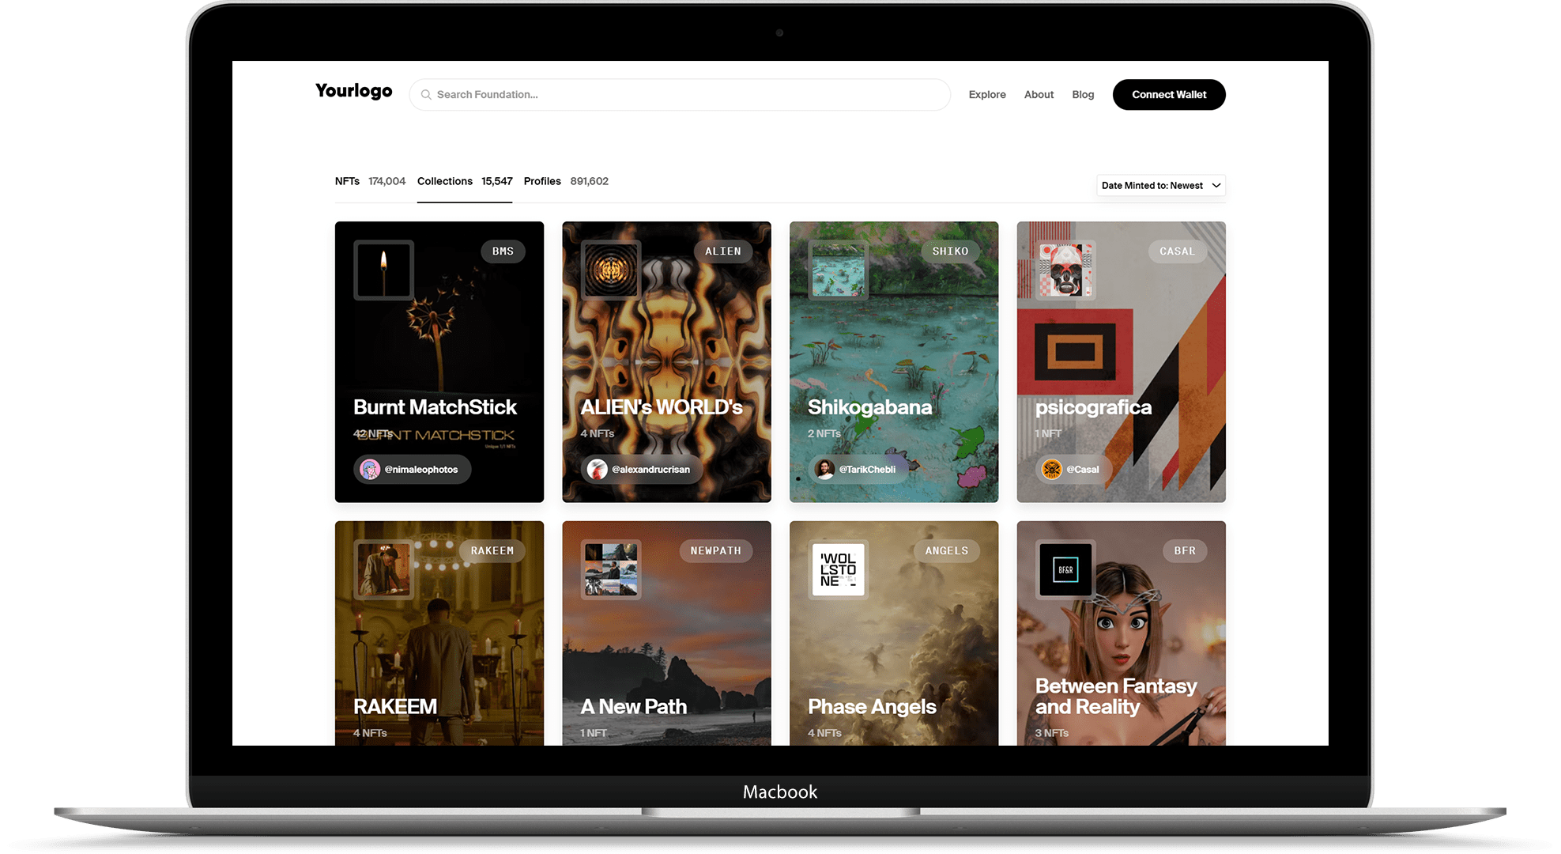Click the Connect Wallet button
Image resolution: width=1561 pixels, height=854 pixels.
click(x=1170, y=93)
